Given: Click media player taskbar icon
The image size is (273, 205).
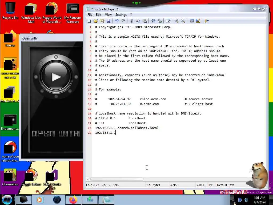Looking at the screenshot, I should point(40,200).
